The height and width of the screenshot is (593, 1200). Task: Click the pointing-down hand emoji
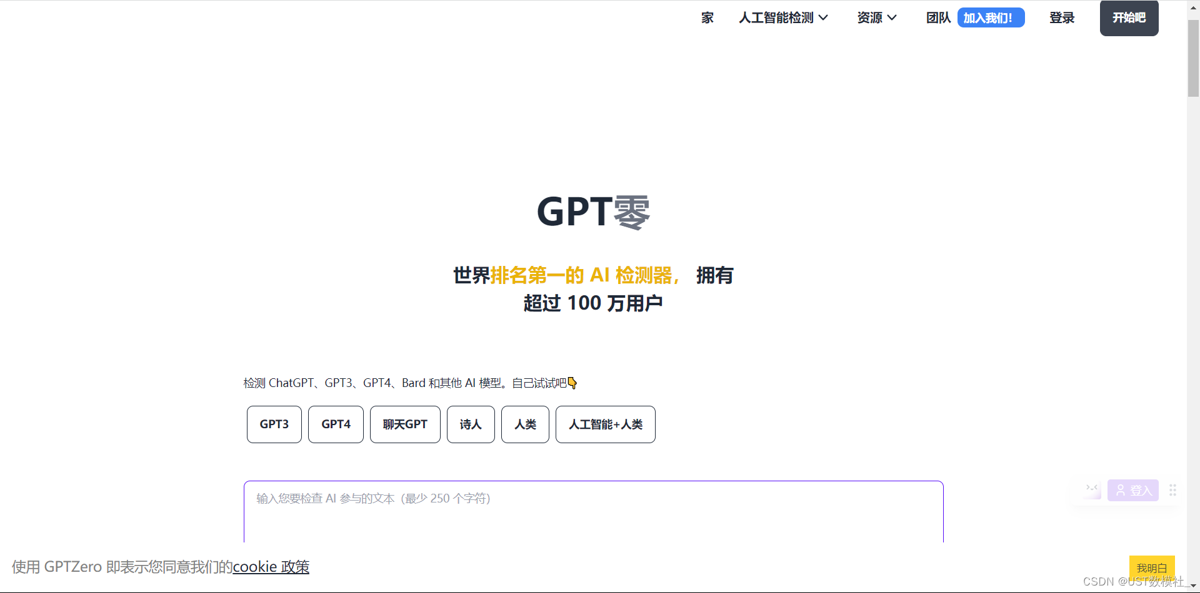[x=572, y=383]
